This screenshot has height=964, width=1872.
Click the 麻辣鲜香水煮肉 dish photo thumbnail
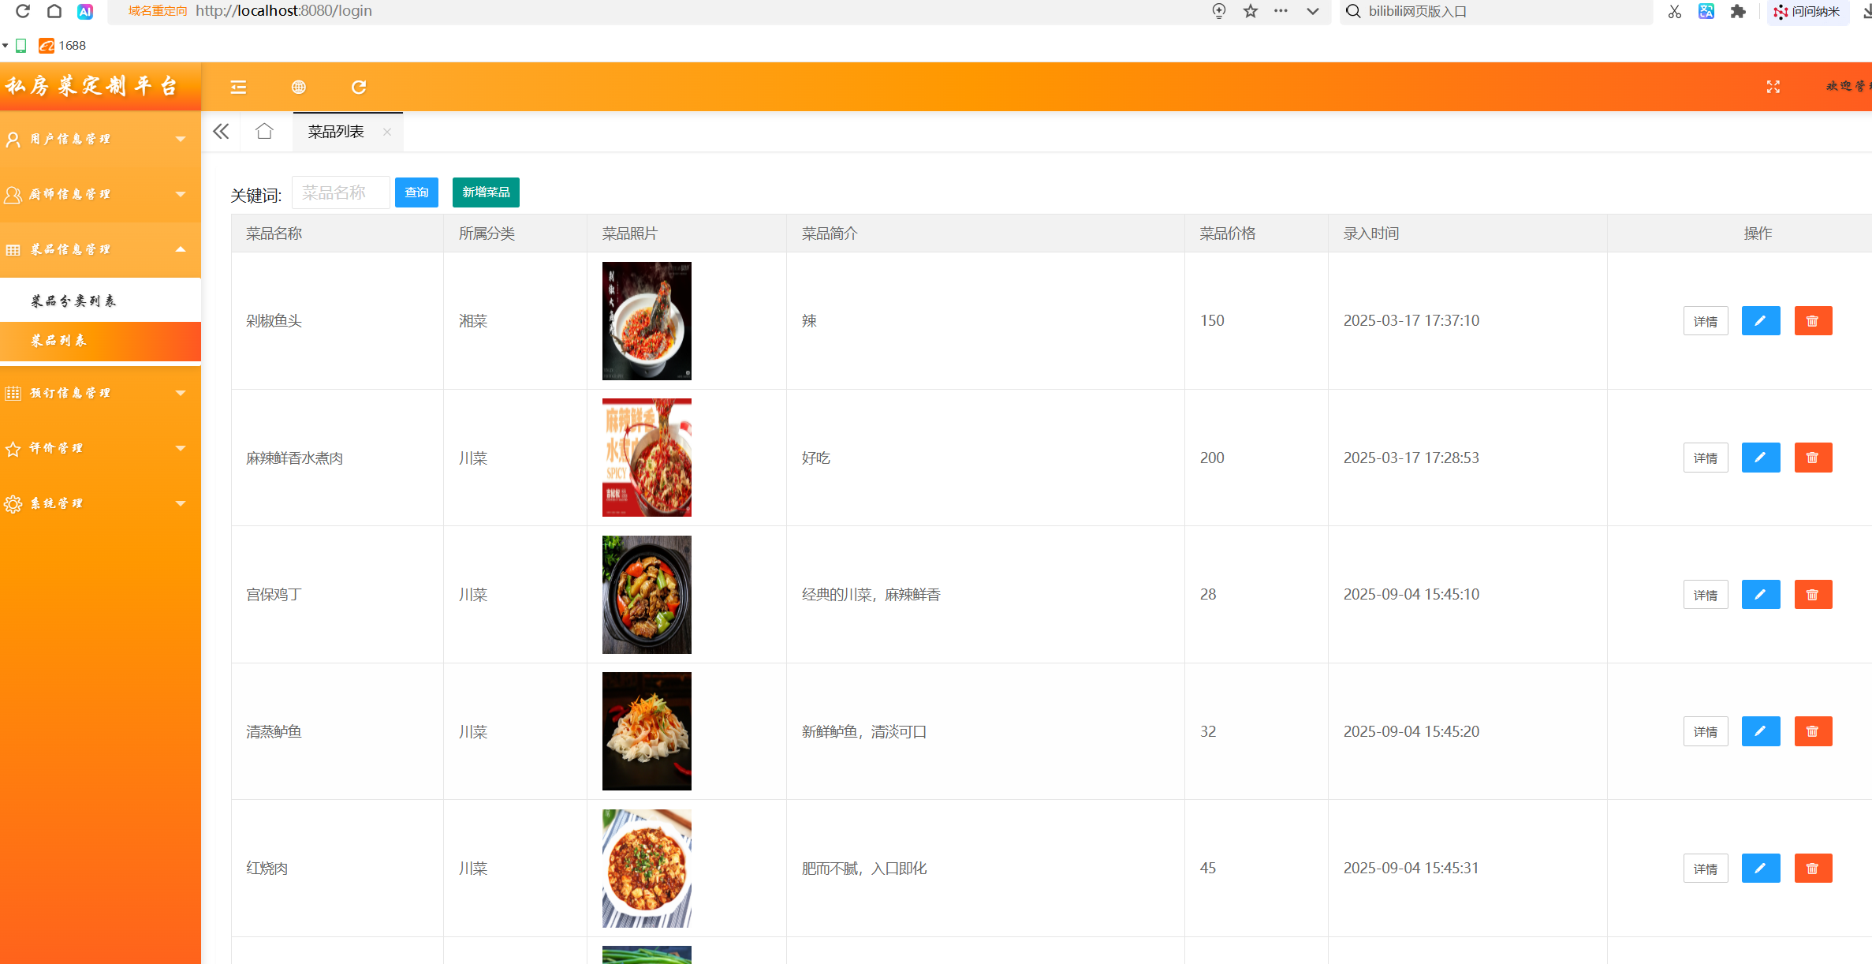(647, 458)
